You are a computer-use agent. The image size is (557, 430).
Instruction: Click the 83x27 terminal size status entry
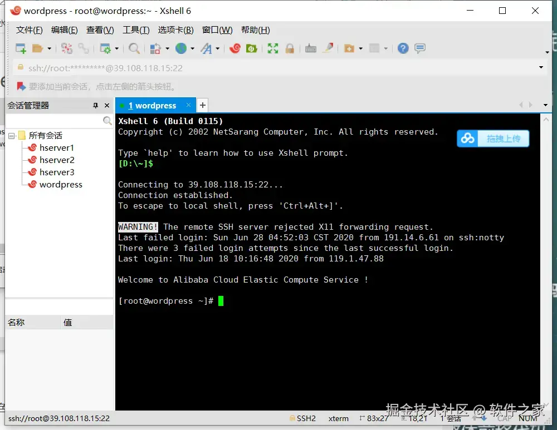pos(374,418)
